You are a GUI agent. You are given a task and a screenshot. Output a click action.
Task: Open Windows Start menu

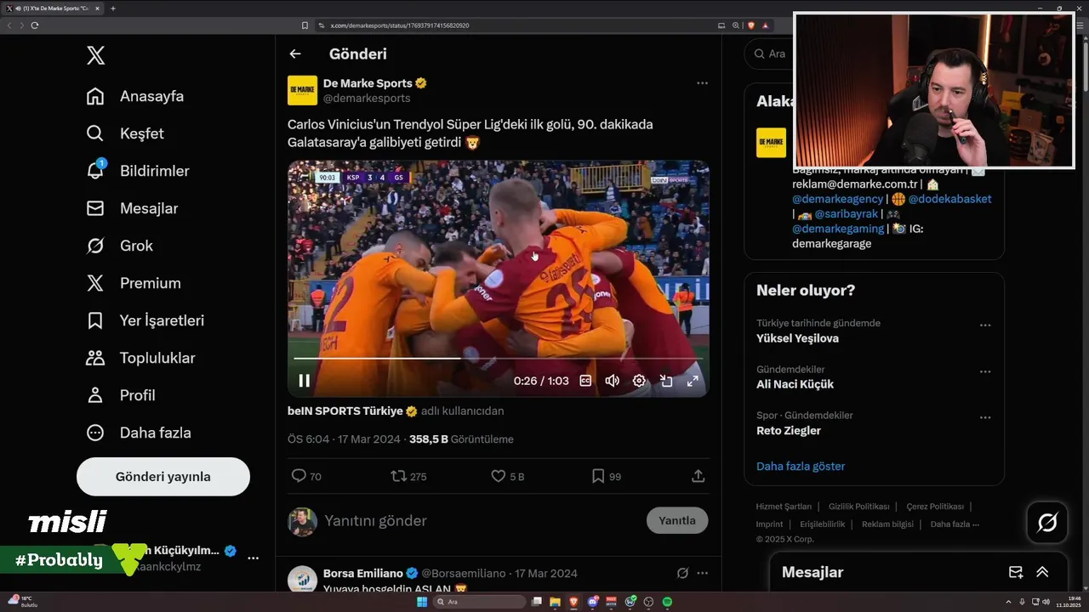tap(421, 602)
